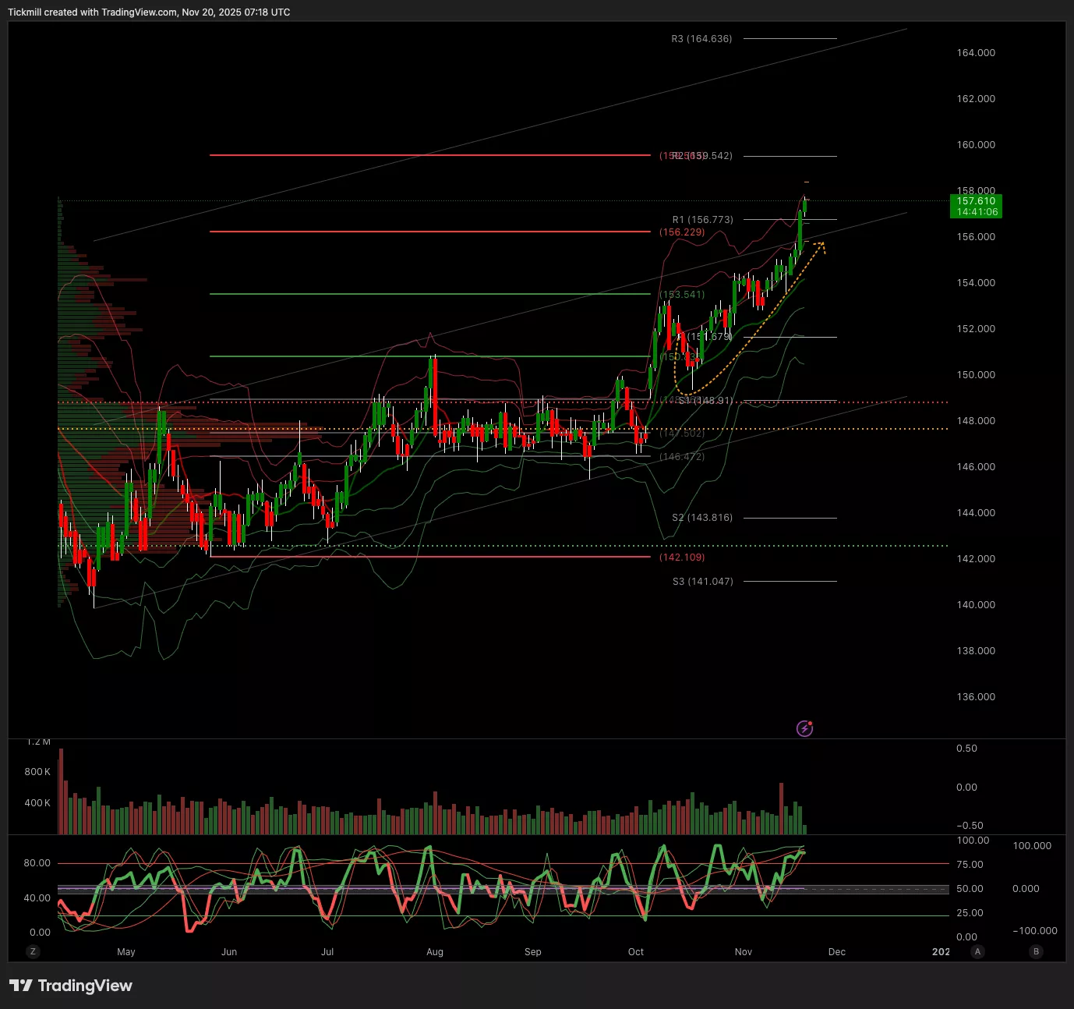Select the red (156.229) level label

pos(682,232)
